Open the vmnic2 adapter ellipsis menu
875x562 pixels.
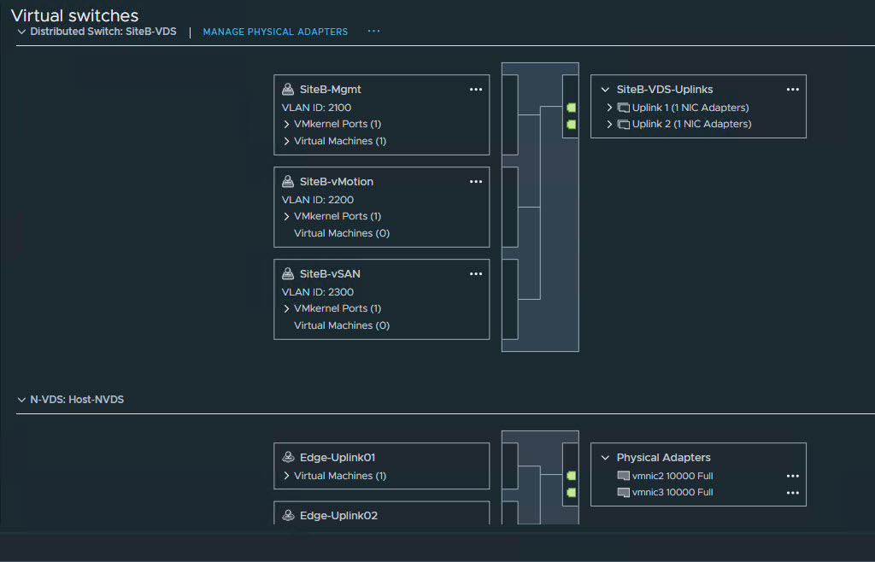click(792, 476)
